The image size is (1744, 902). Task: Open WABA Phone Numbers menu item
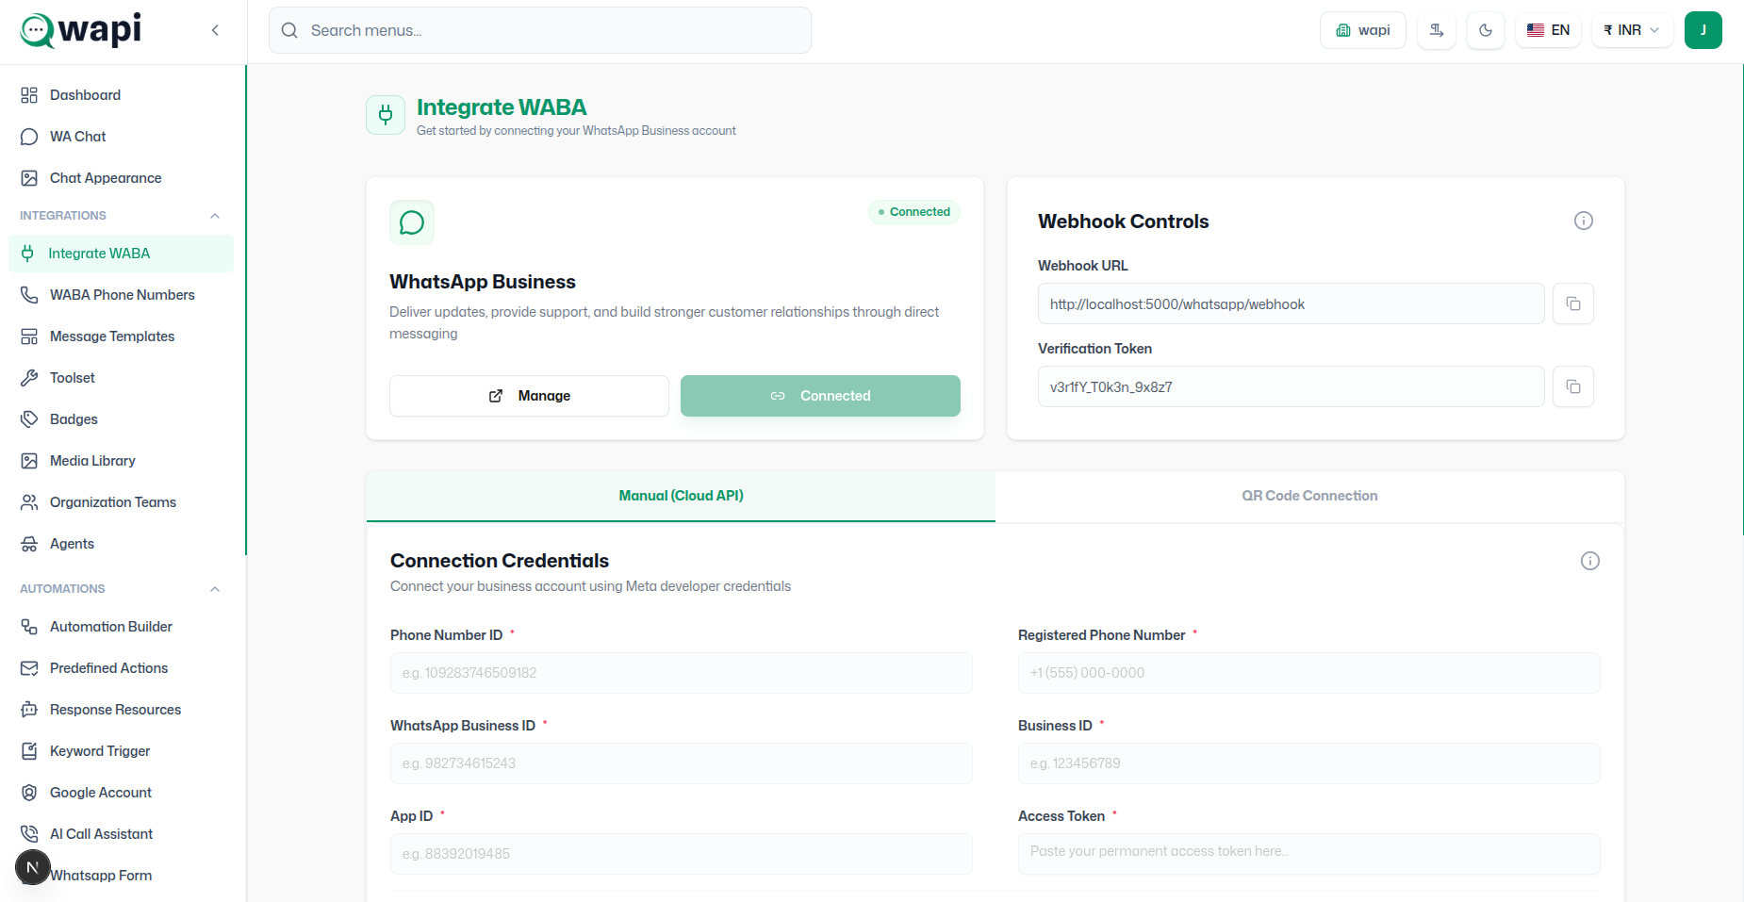pyautogui.click(x=121, y=295)
